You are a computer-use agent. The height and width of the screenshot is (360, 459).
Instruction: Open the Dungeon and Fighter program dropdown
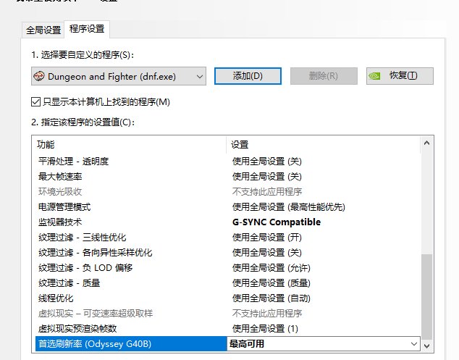point(119,77)
